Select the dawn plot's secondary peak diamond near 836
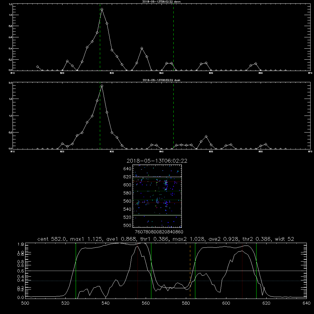The image size is (314, 314). click(x=142, y=48)
